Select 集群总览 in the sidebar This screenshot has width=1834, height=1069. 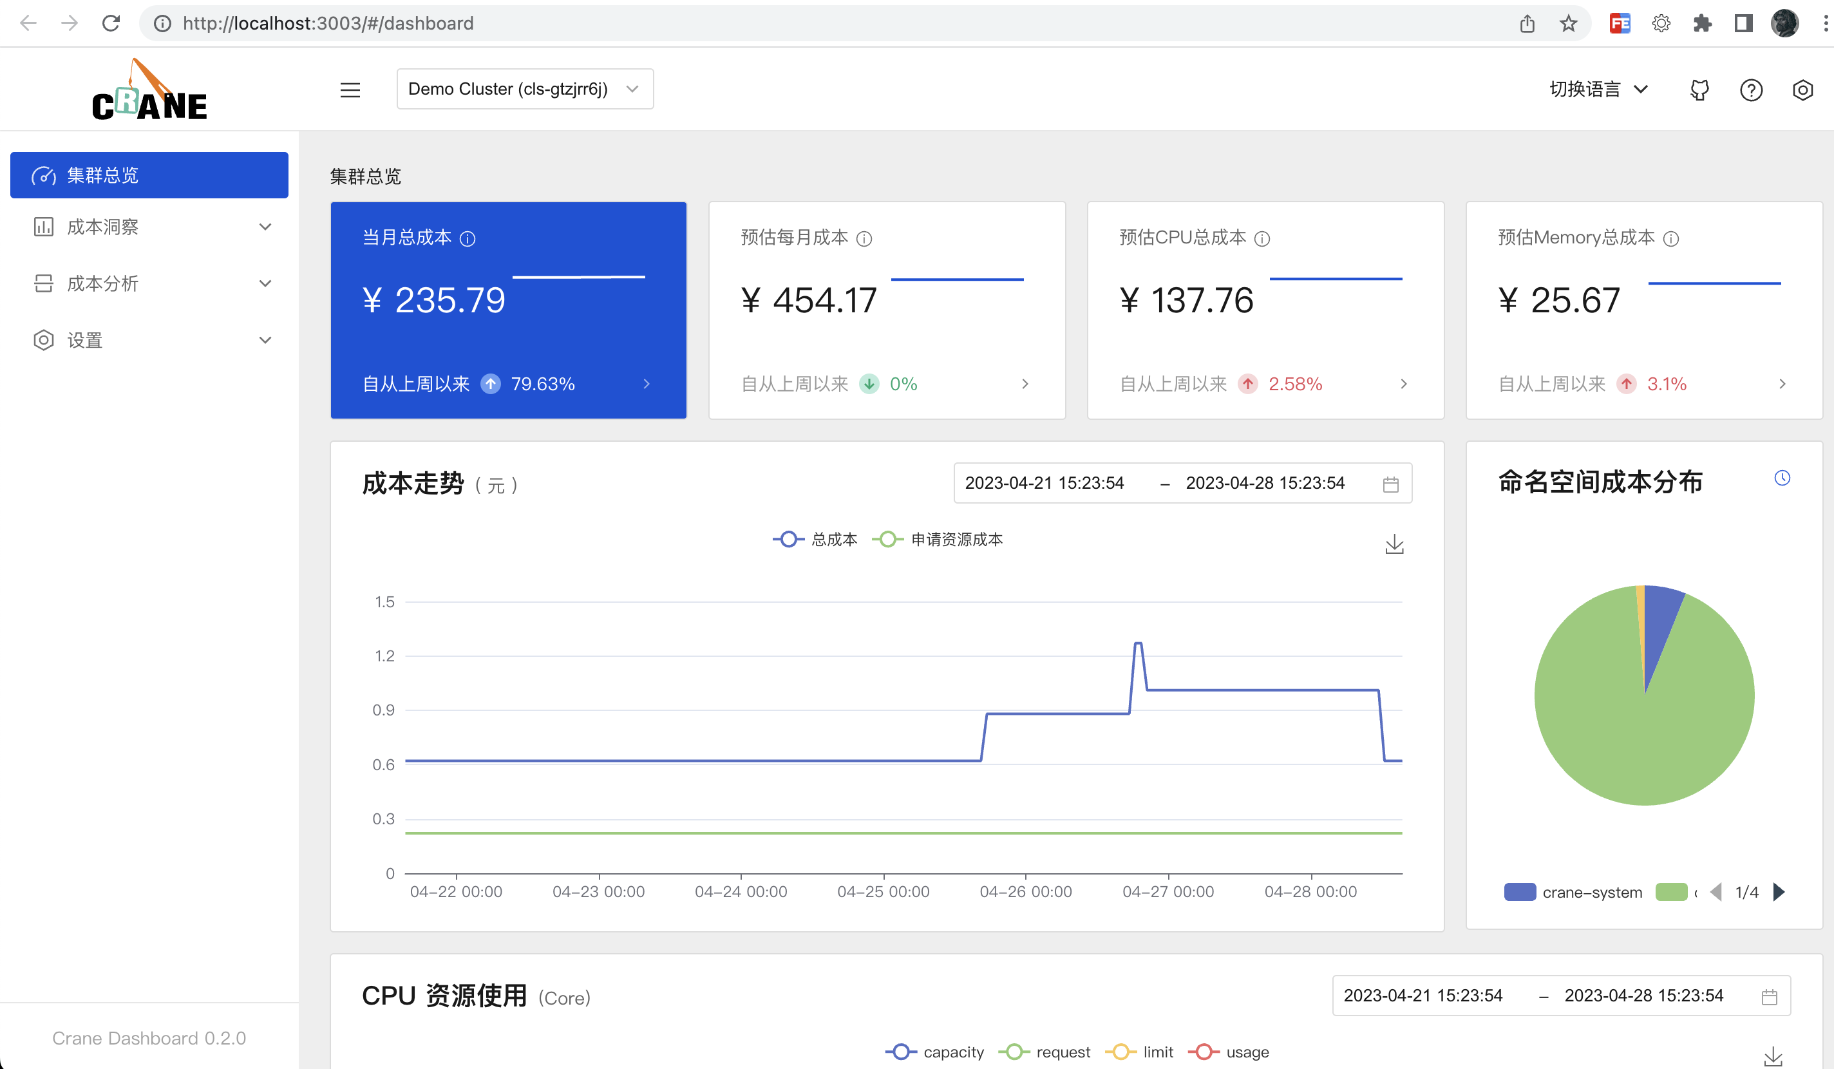(149, 175)
